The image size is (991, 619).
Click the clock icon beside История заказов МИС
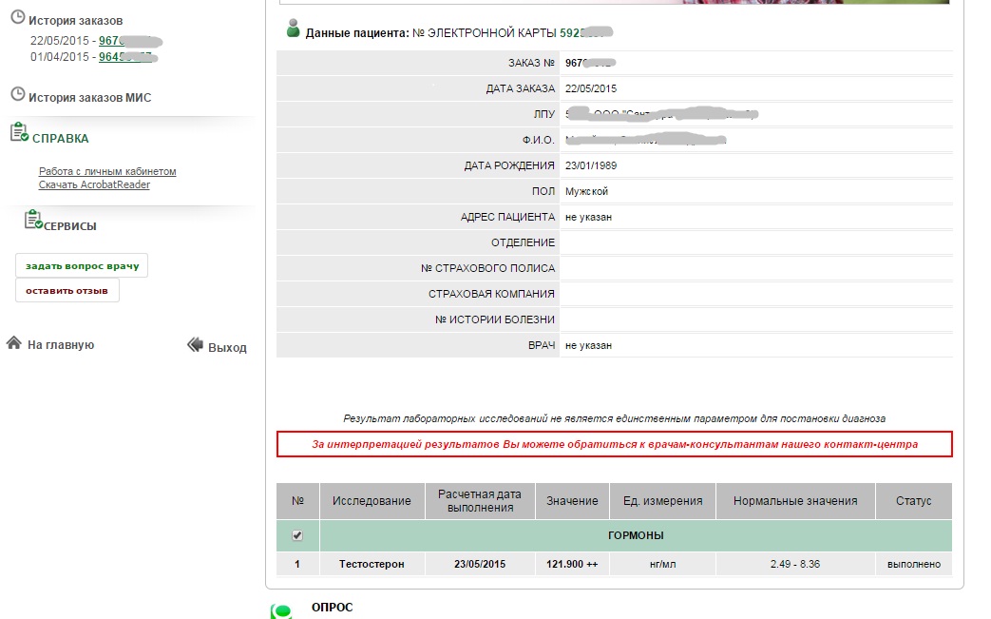coord(17,94)
